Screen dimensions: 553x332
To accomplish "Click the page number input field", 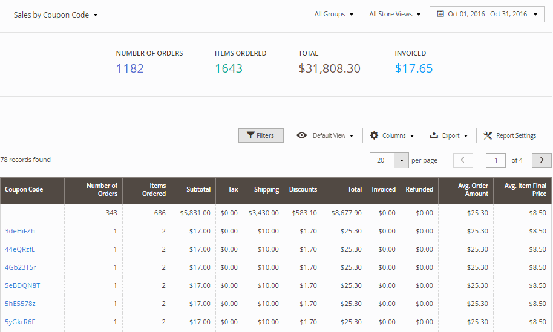I will 496,160.
